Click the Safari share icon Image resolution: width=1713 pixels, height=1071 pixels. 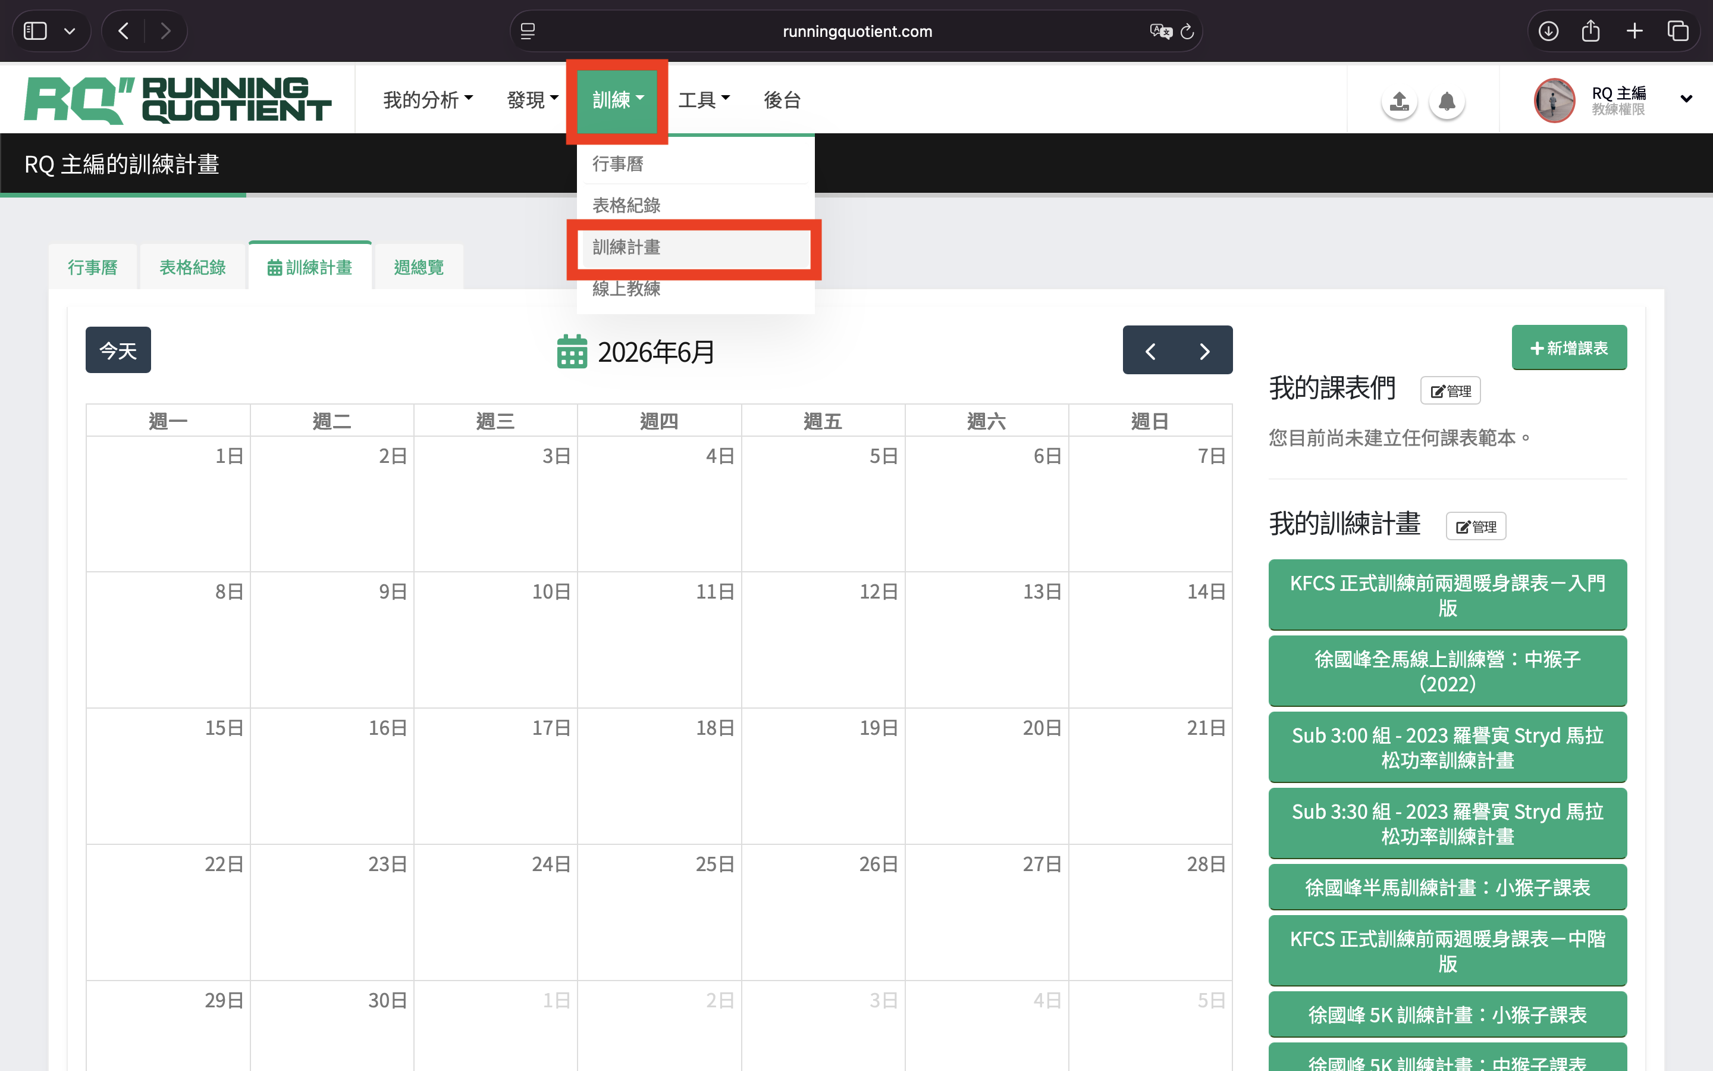click(x=1590, y=31)
